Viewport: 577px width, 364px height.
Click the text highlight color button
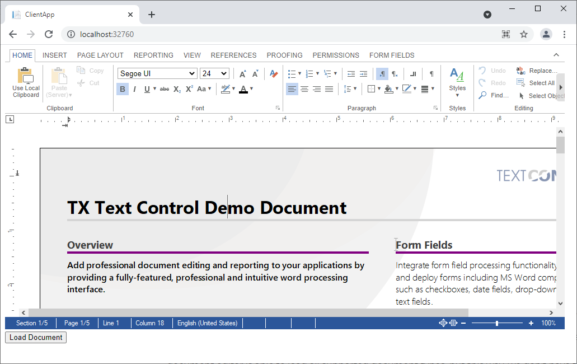coord(225,89)
